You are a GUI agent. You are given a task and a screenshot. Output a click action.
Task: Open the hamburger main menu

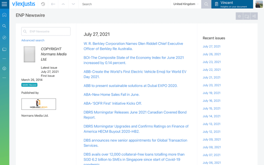pyautogui.click(x=4, y=4)
